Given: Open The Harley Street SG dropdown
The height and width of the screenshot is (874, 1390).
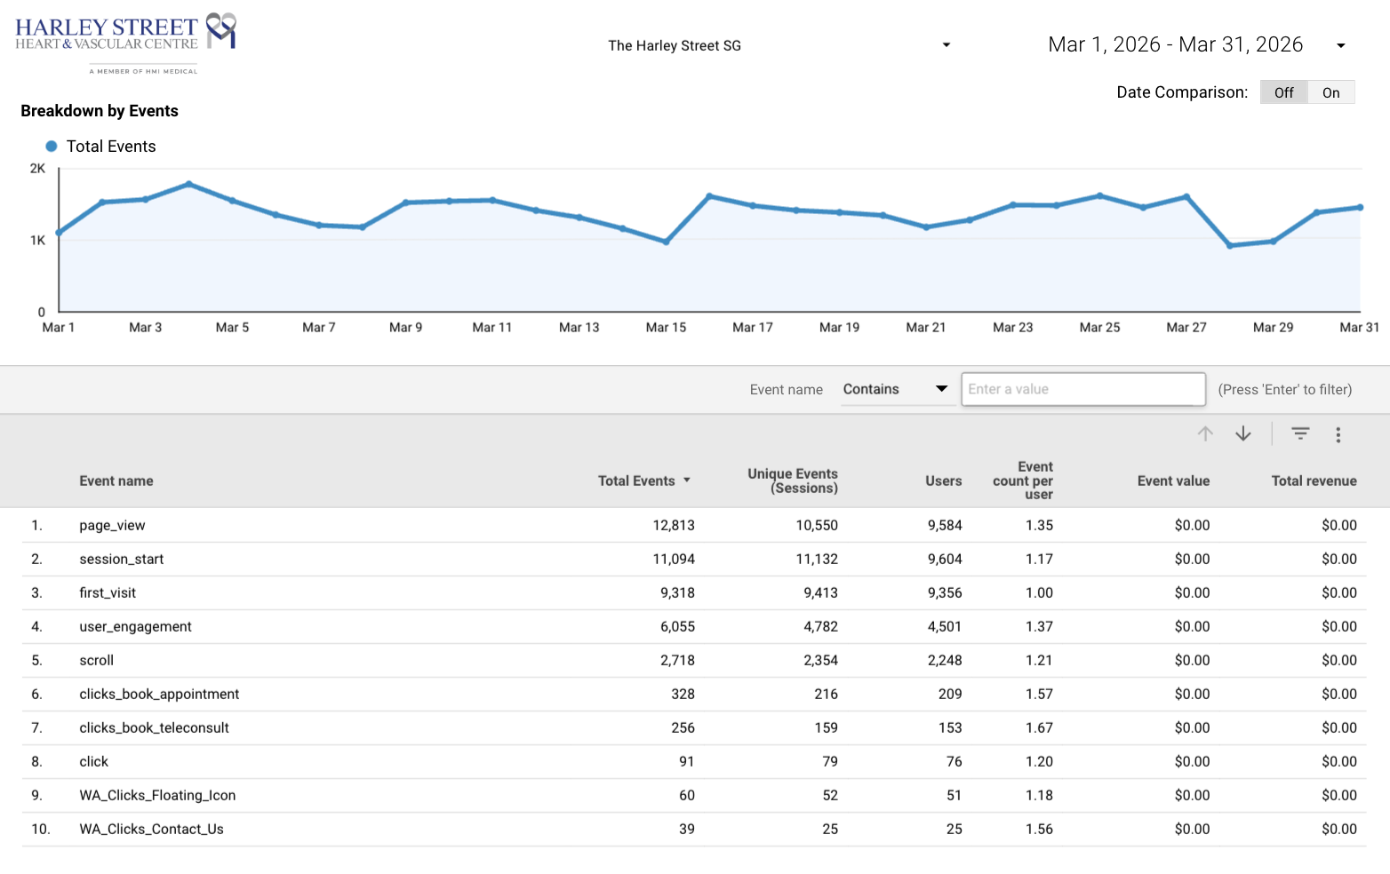Looking at the screenshot, I should point(779,45).
